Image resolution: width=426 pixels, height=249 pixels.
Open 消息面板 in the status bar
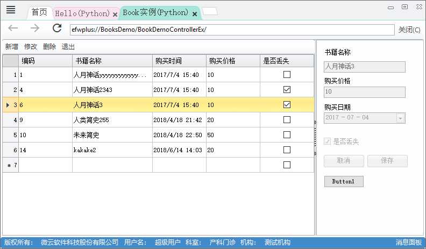tap(409, 243)
